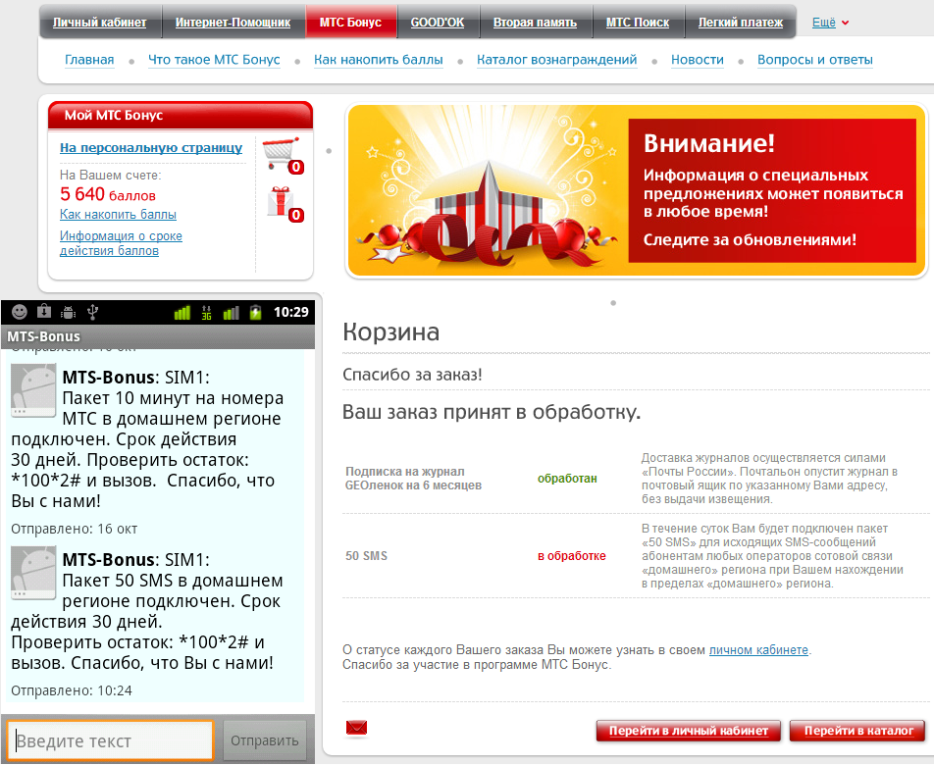Expand the Ещё dropdown menu
Screen dimensions: 934x765
830,22
